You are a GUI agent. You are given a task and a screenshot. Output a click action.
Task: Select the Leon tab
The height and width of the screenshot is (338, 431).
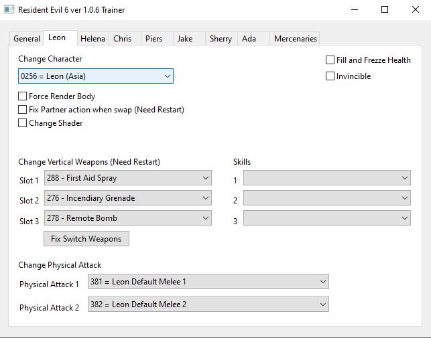point(60,37)
